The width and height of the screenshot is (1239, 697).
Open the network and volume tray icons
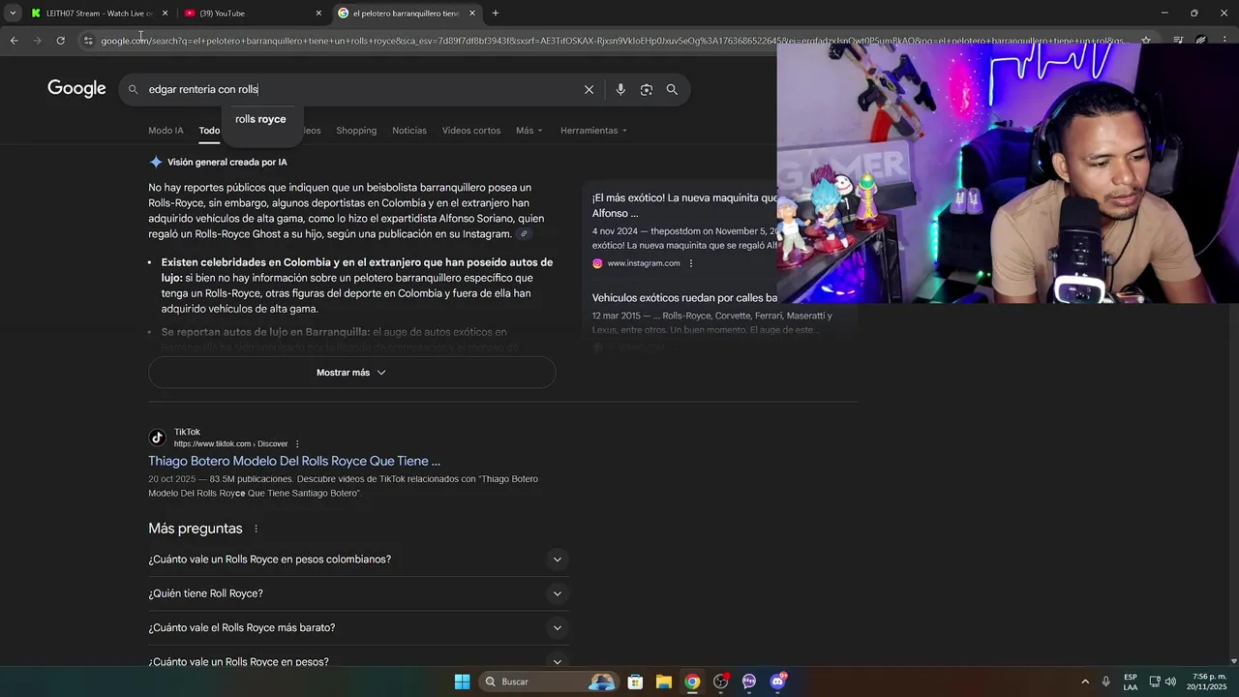(1163, 682)
